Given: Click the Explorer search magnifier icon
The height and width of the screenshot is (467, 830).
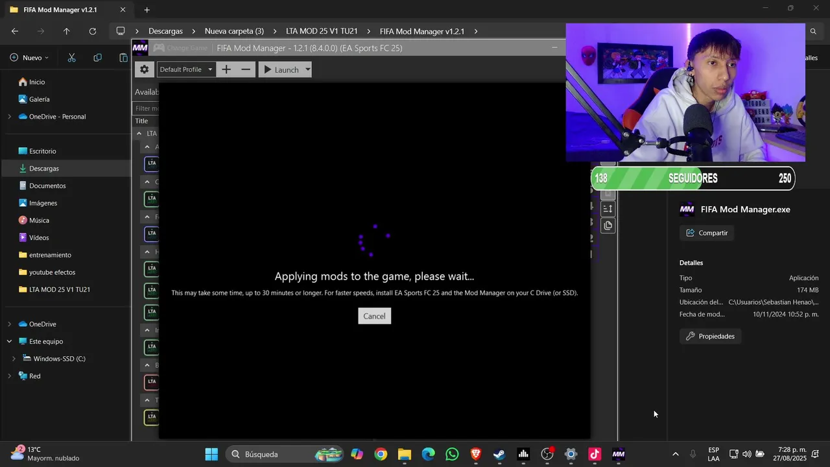Looking at the screenshot, I should click(813, 31).
